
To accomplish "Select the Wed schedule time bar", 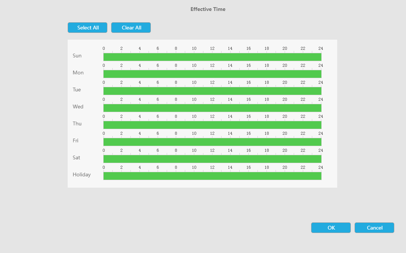I will [212, 108].
